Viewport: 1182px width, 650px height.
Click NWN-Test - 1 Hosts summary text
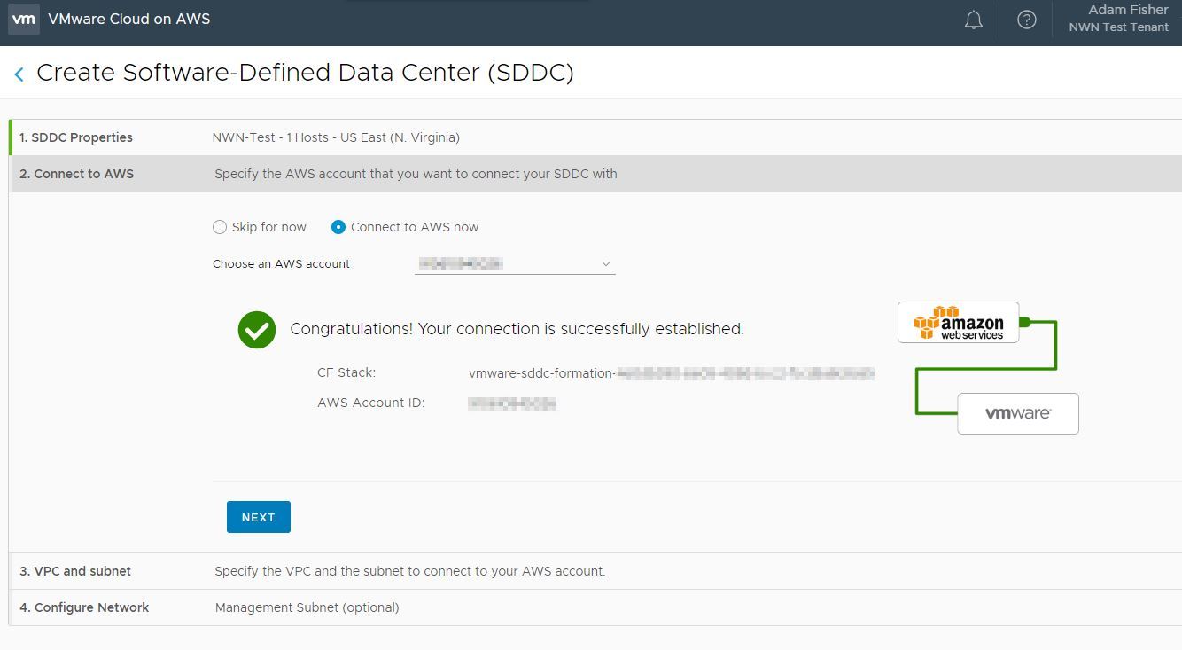[336, 137]
